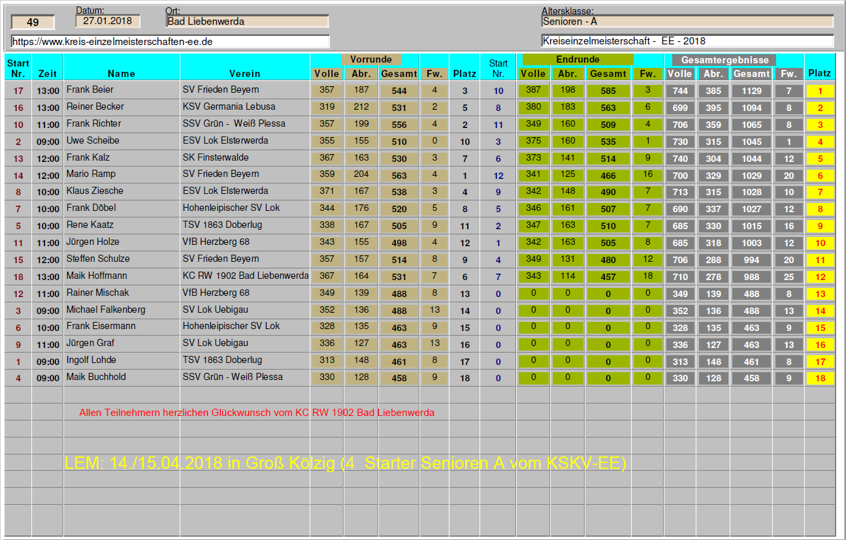Click the red congratulations message text
Image resolution: width=846 pixels, height=540 pixels.
point(257,413)
